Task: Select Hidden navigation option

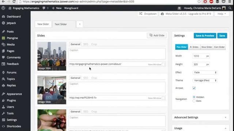Action: coord(194,97)
